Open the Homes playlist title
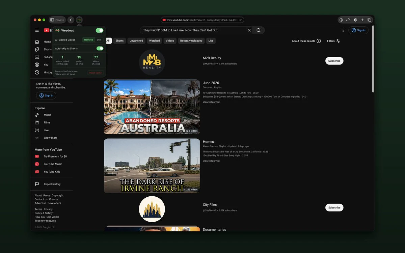Image resolution: width=405 pixels, height=253 pixels. (208, 142)
